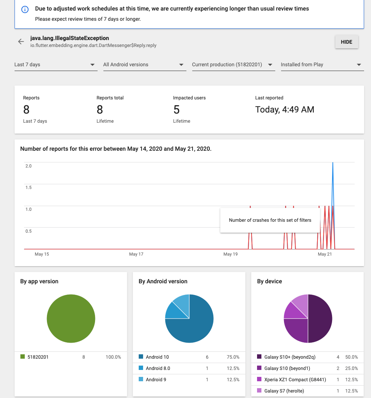Open the Installed from Play dropdown
The image size is (371, 398).
click(x=323, y=64)
